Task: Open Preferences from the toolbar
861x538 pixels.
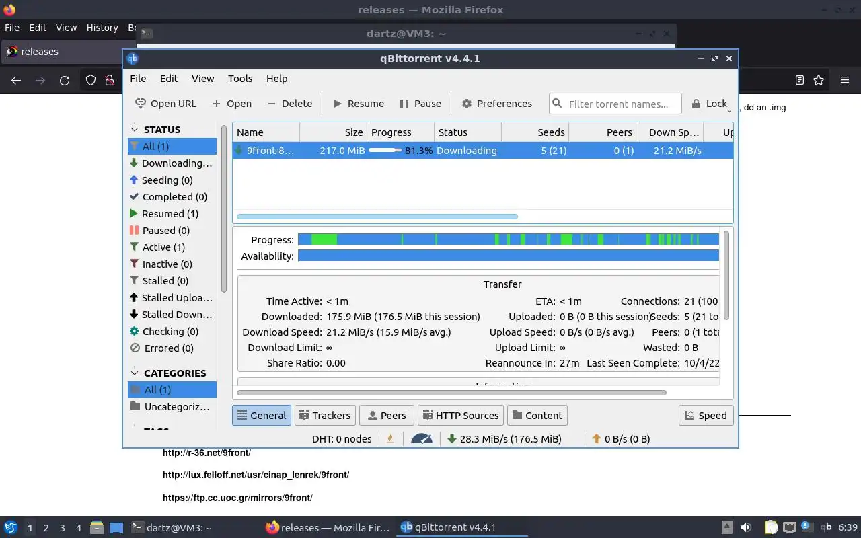Action: coord(496,104)
